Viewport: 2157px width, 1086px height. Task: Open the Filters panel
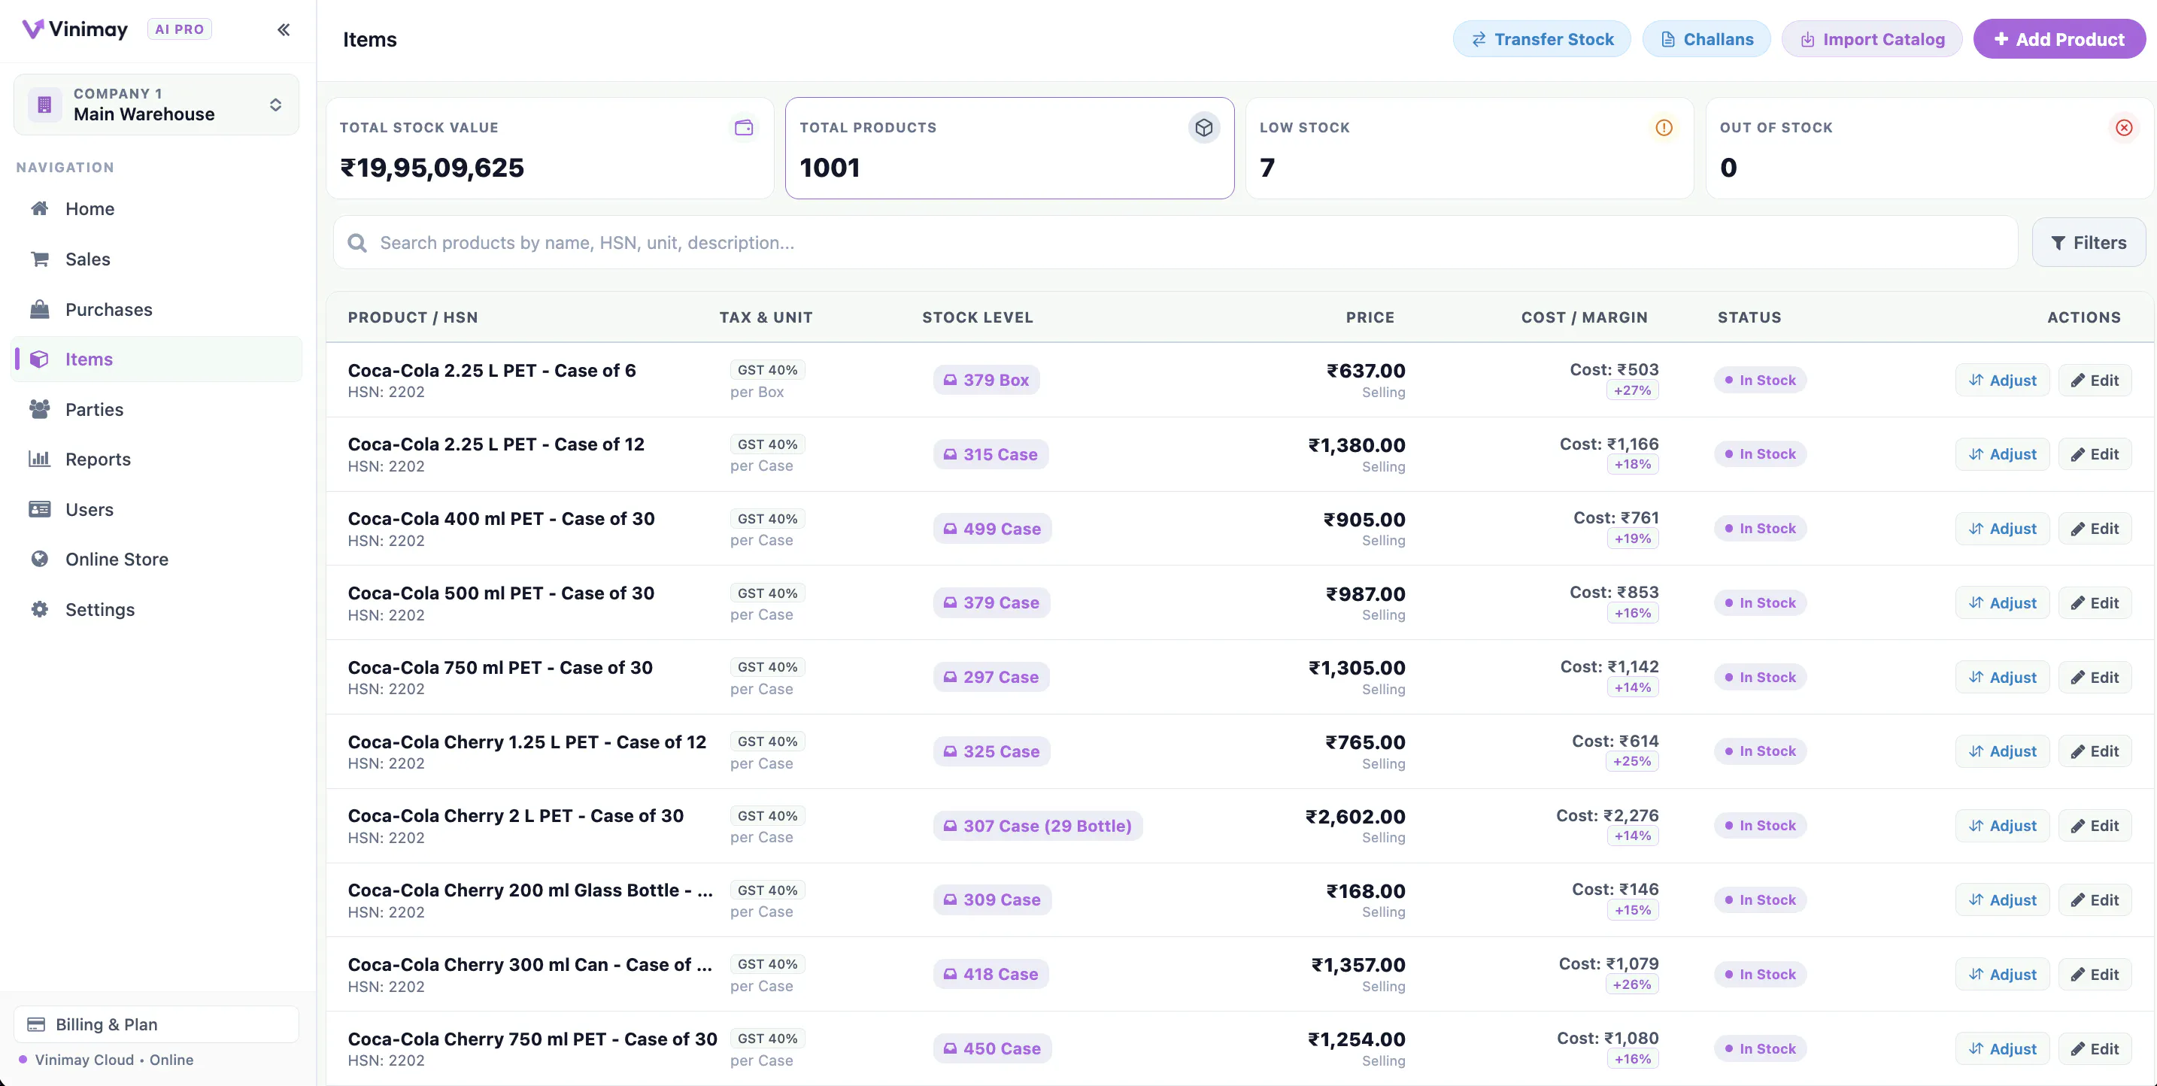point(2089,243)
